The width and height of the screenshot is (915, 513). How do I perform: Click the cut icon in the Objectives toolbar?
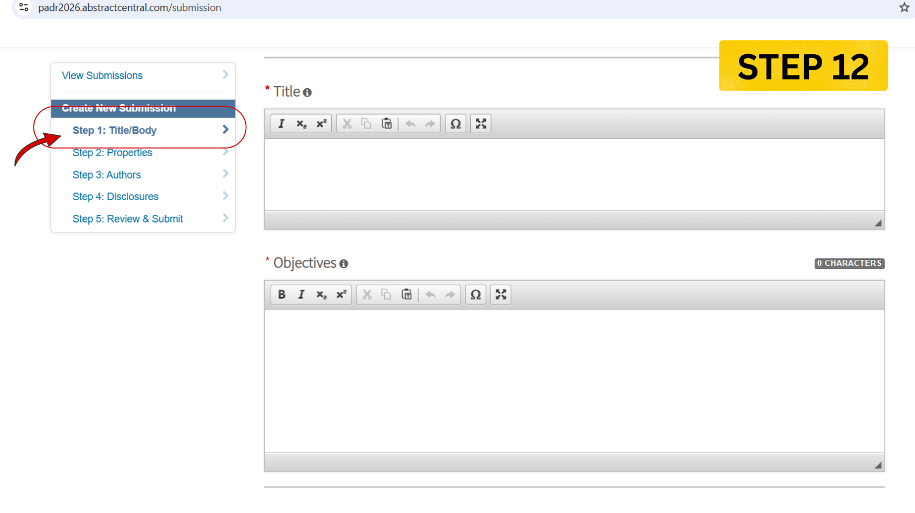click(x=367, y=295)
